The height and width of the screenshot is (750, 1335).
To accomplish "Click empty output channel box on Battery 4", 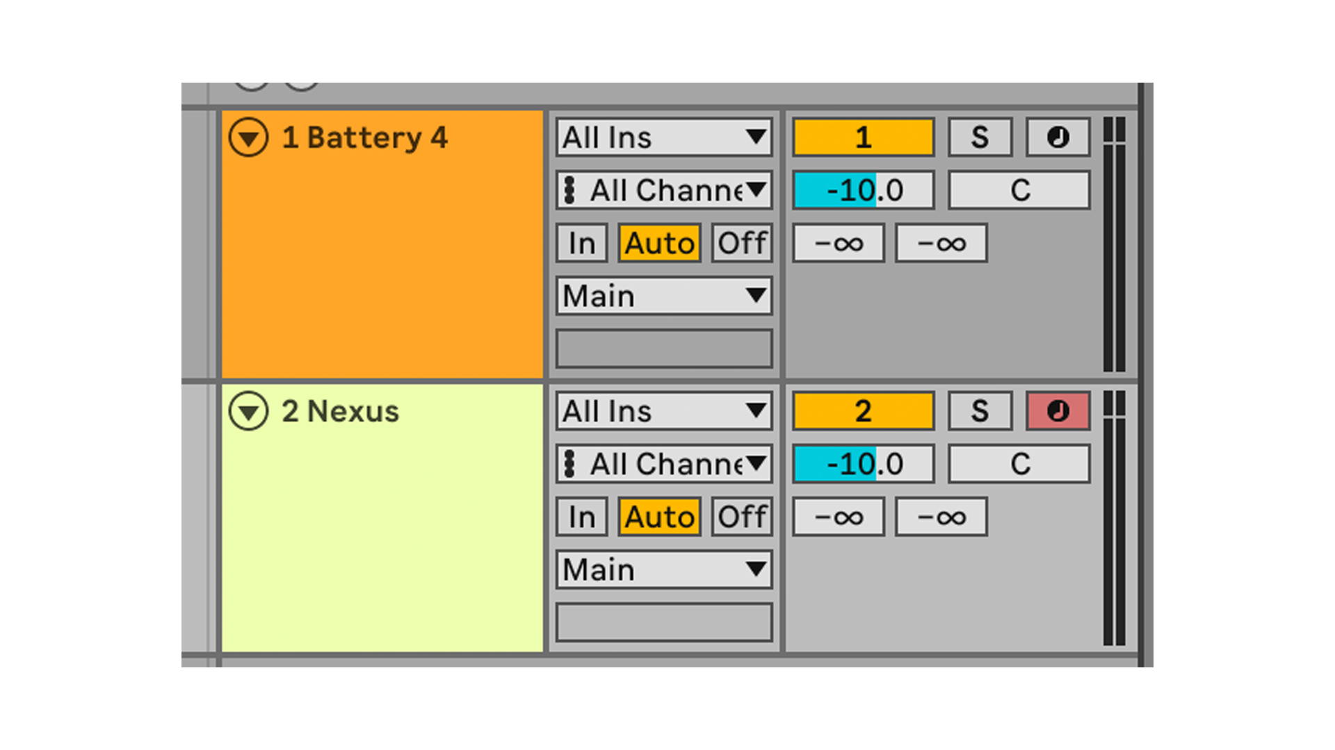I will pos(664,349).
